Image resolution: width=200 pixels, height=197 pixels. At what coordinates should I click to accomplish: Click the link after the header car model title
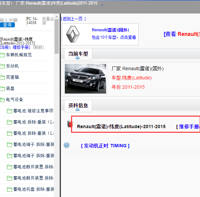pyautogui.click(x=102, y=4)
